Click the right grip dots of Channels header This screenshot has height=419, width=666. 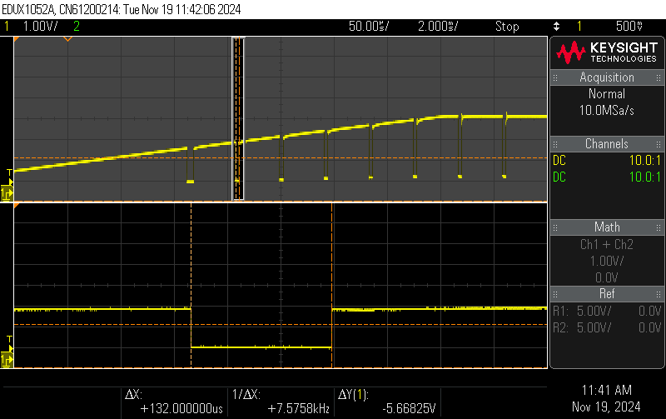(659, 144)
